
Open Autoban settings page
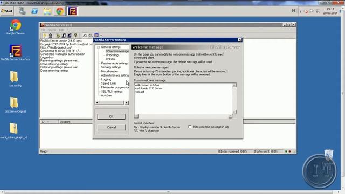[x=106, y=95]
